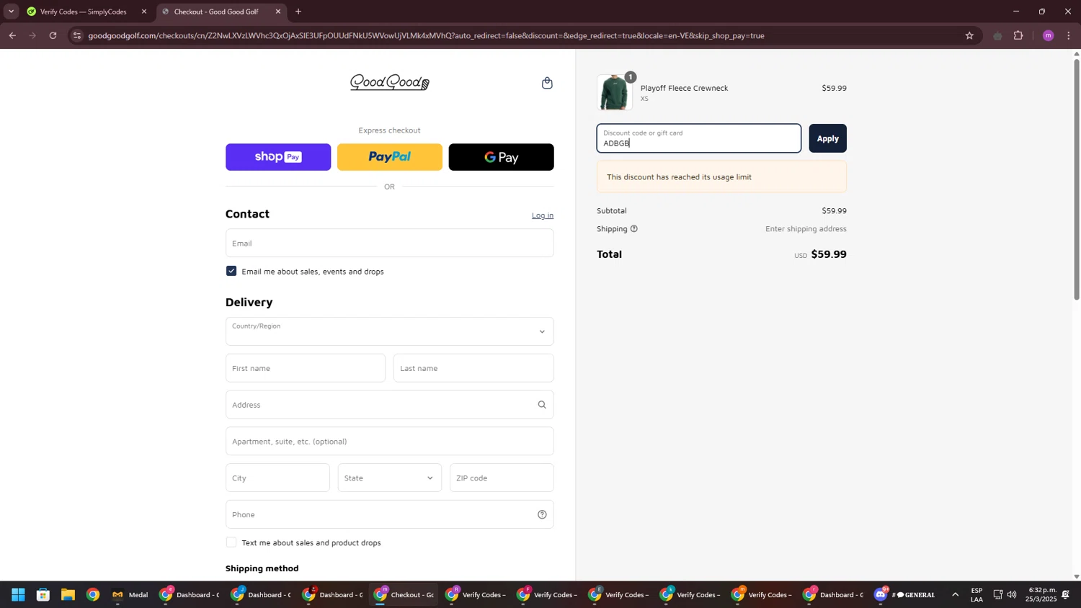Click the Playoff Fleece Crewneck thumbnail
Image resolution: width=1081 pixels, height=608 pixels.
pos(615,92)
